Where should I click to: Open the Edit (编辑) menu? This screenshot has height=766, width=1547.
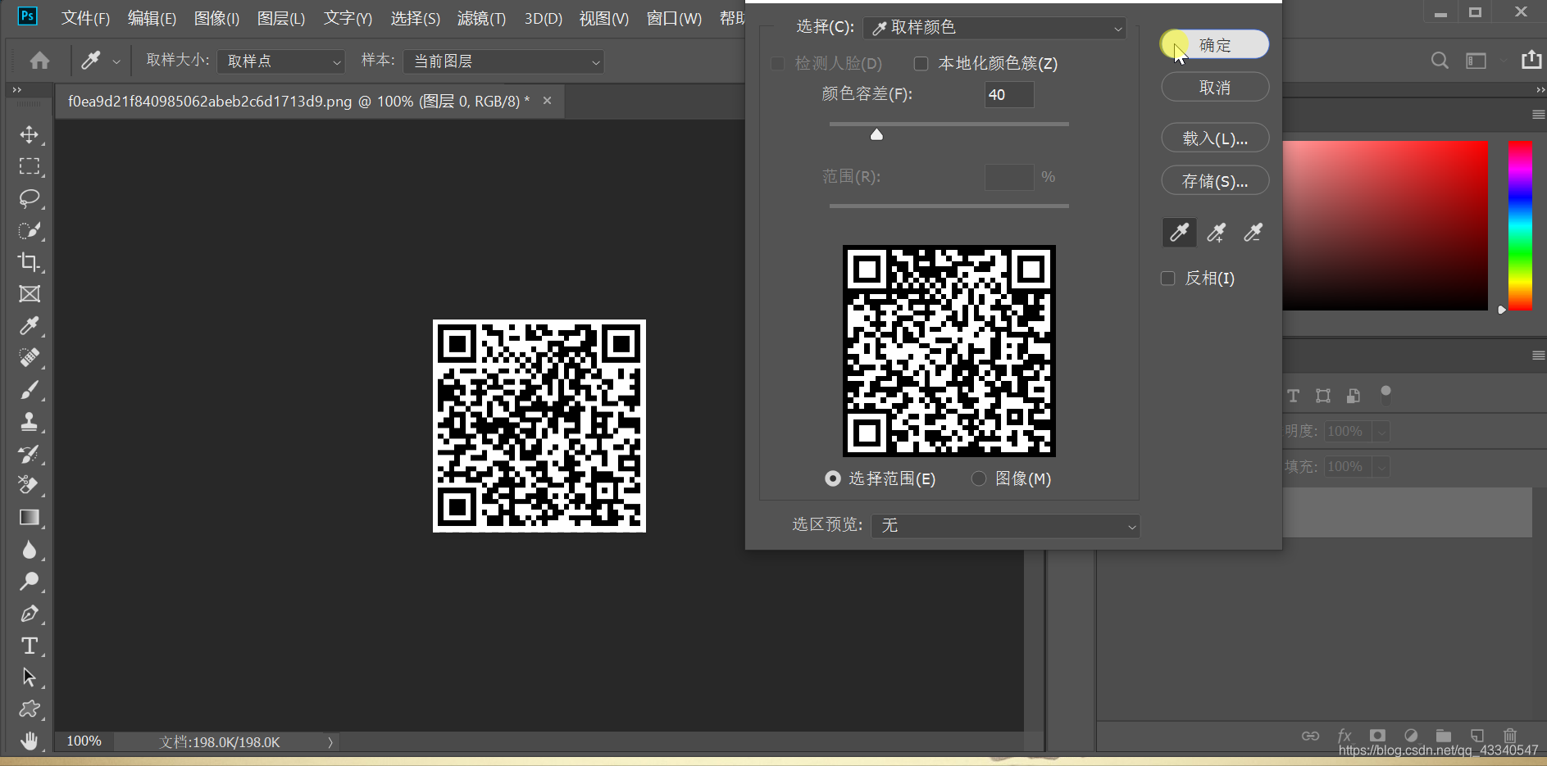click(x=152, y=18)
